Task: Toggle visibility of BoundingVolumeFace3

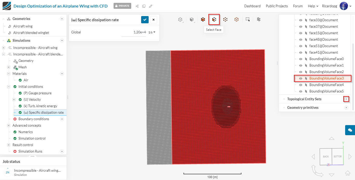Action: [x=301, y=78]
